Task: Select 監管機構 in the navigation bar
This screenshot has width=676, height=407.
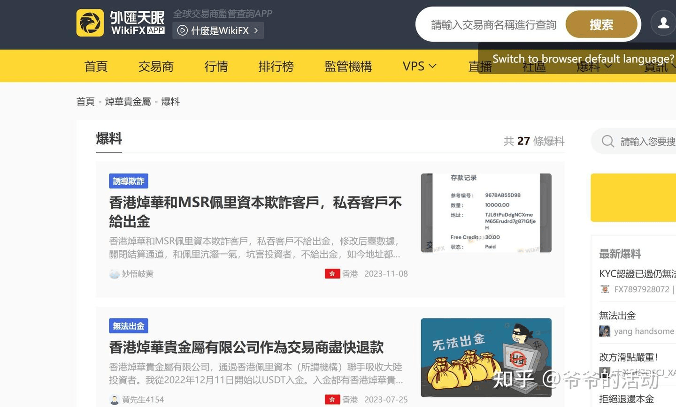Action: [348, 66]
